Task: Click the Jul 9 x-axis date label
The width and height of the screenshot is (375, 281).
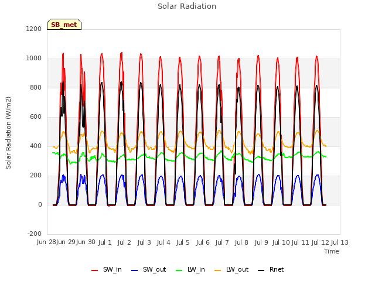Action: (261, 242)
